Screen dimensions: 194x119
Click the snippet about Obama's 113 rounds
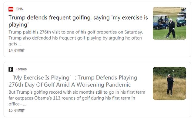72,98
